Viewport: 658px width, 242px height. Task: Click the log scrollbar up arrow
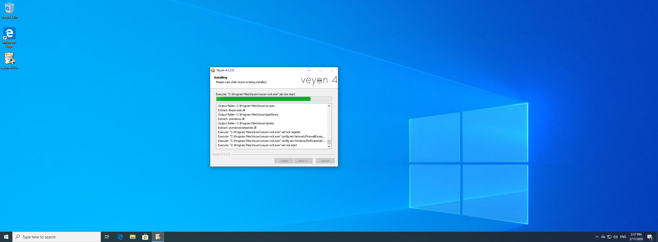tap(329, 106)
